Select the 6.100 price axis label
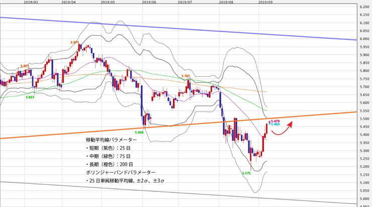 pyautogui.click(x=364, y=23)
